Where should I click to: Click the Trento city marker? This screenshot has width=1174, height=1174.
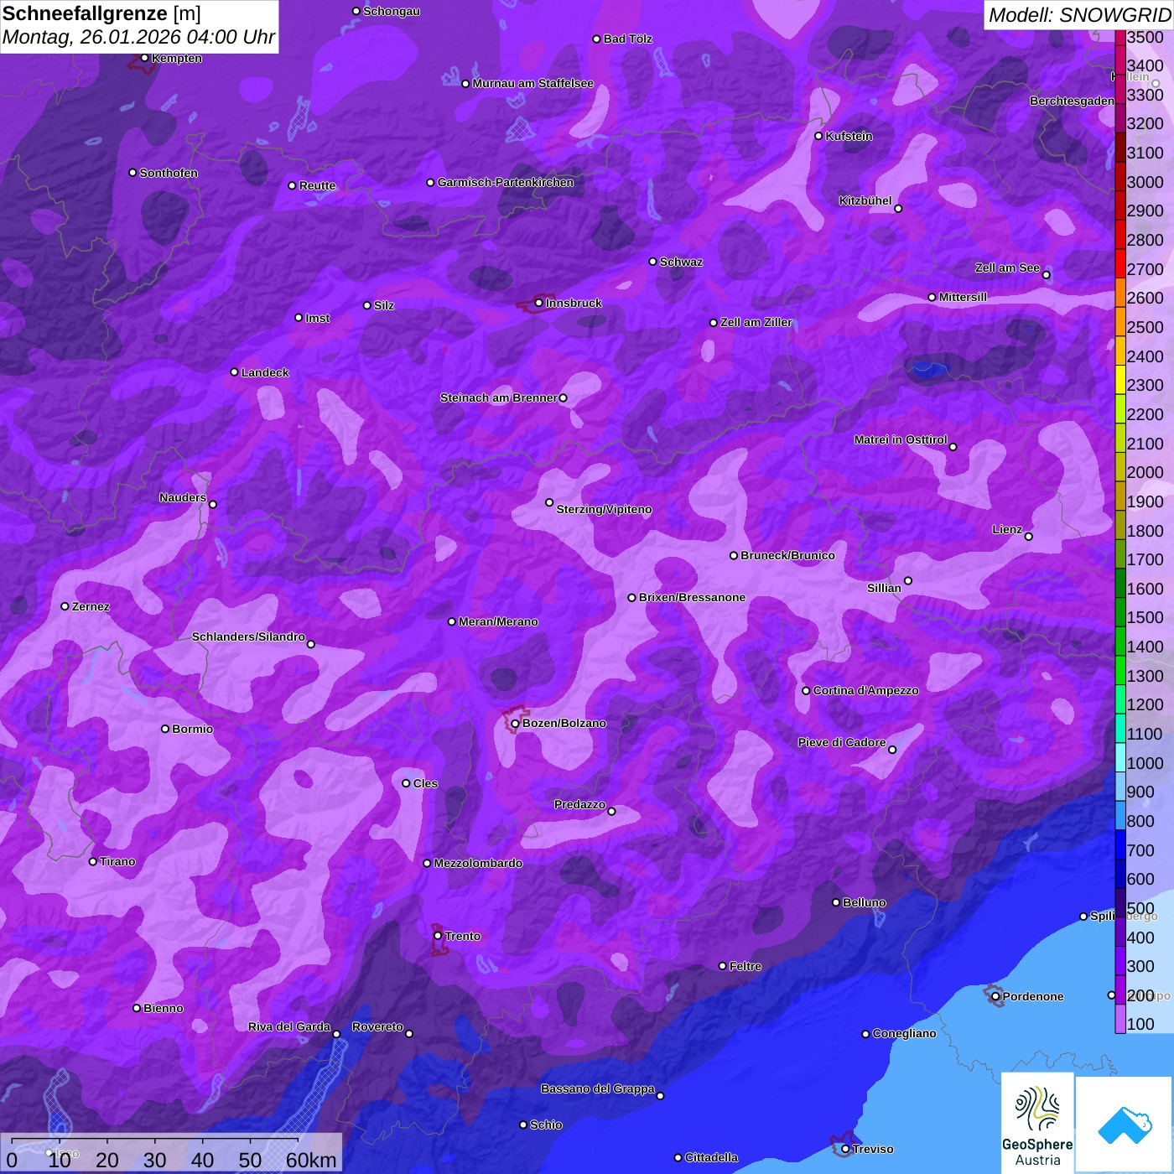click(x=438, y=936)
